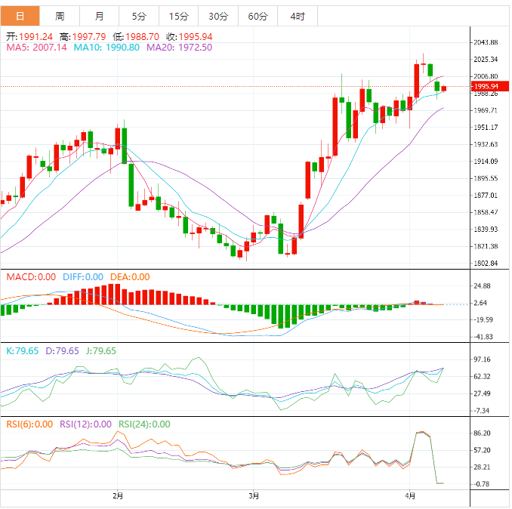The image size is (512, 509).
Task: Select the 日 daily chart tab
Action: (20, 16)
